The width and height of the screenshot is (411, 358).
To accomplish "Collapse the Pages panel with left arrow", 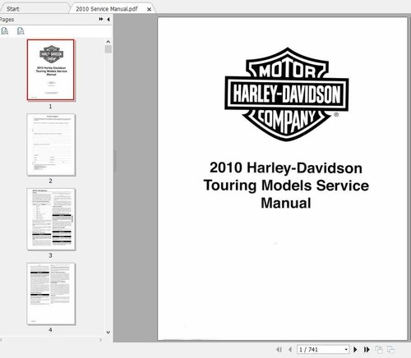I will pos(109,19).
